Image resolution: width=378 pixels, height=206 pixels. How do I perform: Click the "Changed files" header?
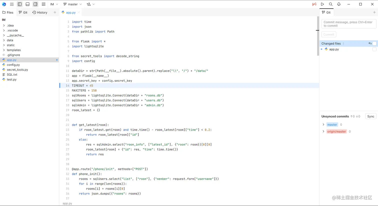click(x=331, y=43)
